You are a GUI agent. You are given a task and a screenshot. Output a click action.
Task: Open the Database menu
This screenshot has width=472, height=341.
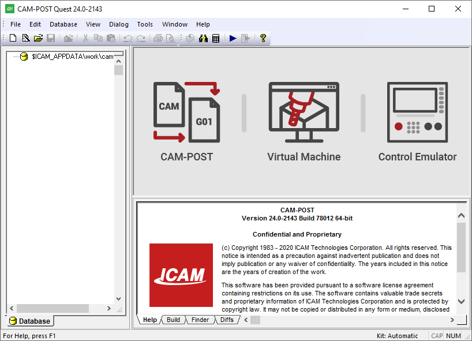(63, 24)
